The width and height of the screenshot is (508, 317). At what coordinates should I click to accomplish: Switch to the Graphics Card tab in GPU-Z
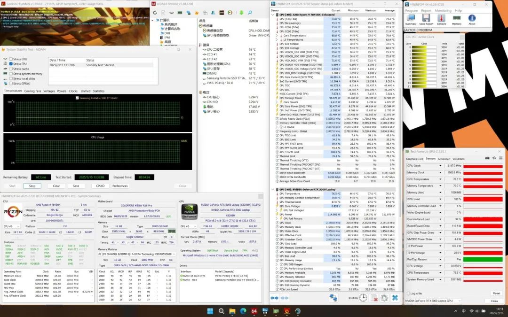coord(415,159)
